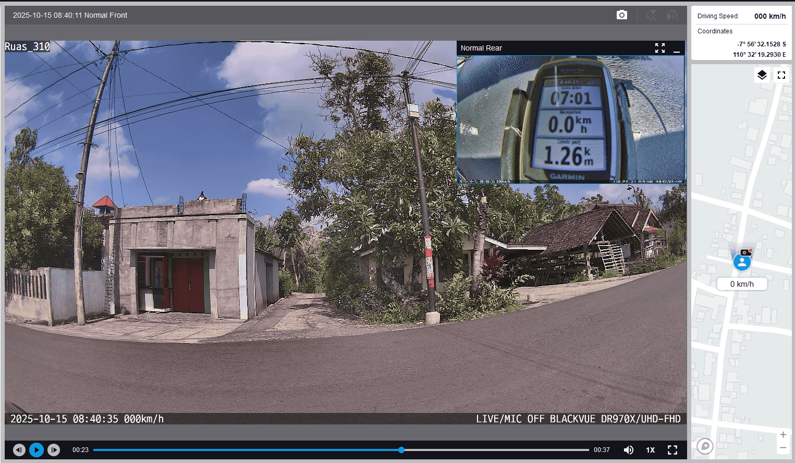Play the dashcam video

(36, 449)
